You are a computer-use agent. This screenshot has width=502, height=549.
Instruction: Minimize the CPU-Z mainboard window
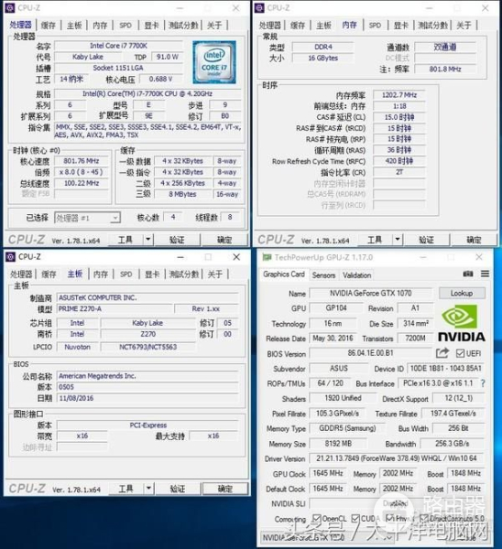[x=180, y=257]
